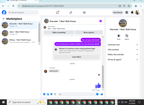
Task: Click Mark as pending button
Action: 59,33
